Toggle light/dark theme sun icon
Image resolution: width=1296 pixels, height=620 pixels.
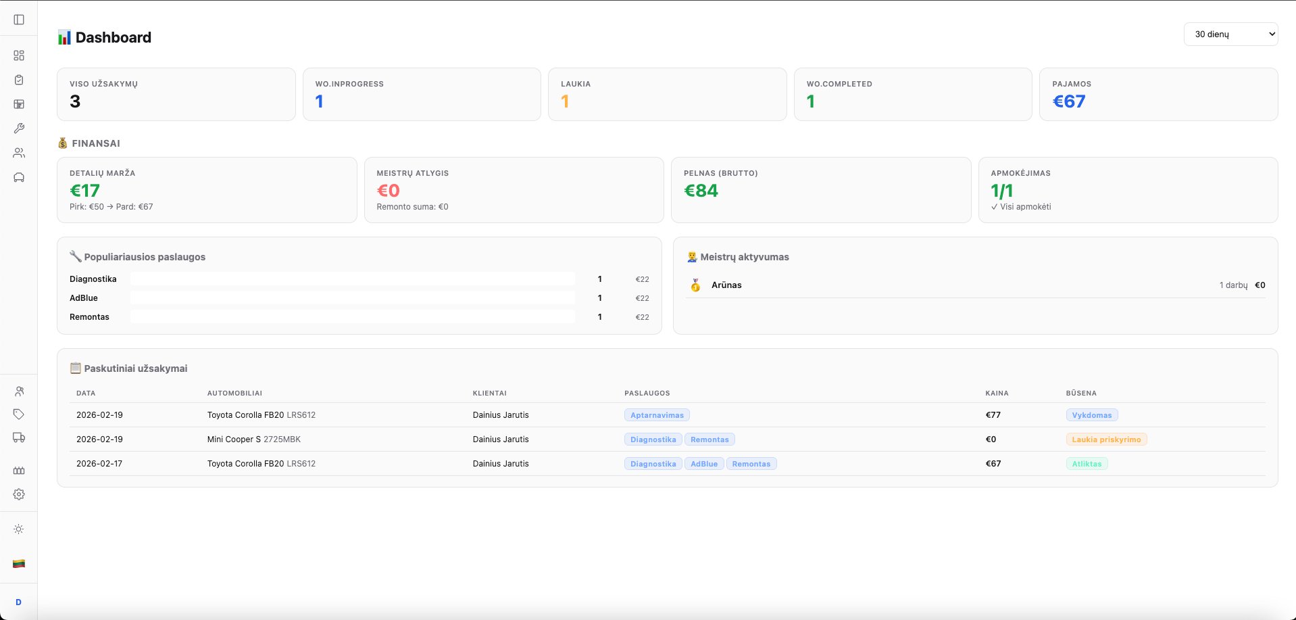click(19, 529)
